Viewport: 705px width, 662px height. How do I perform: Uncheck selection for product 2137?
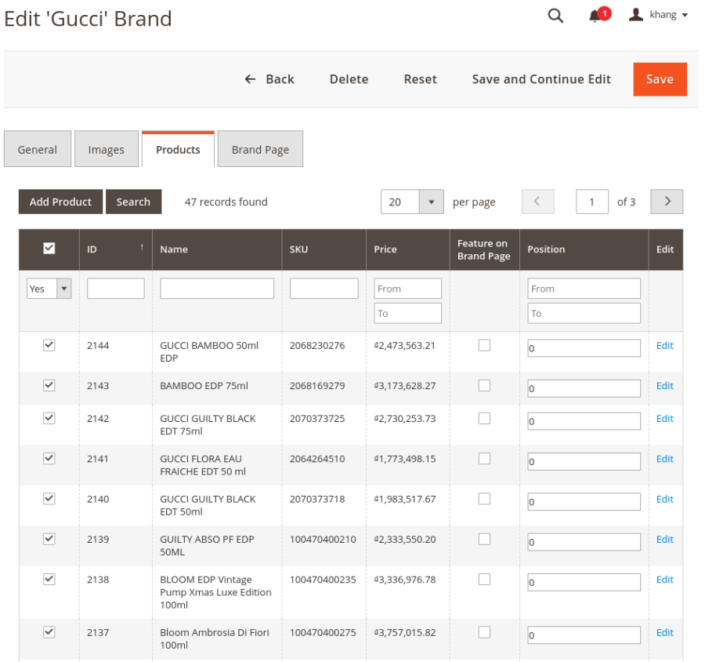point(49,632)
